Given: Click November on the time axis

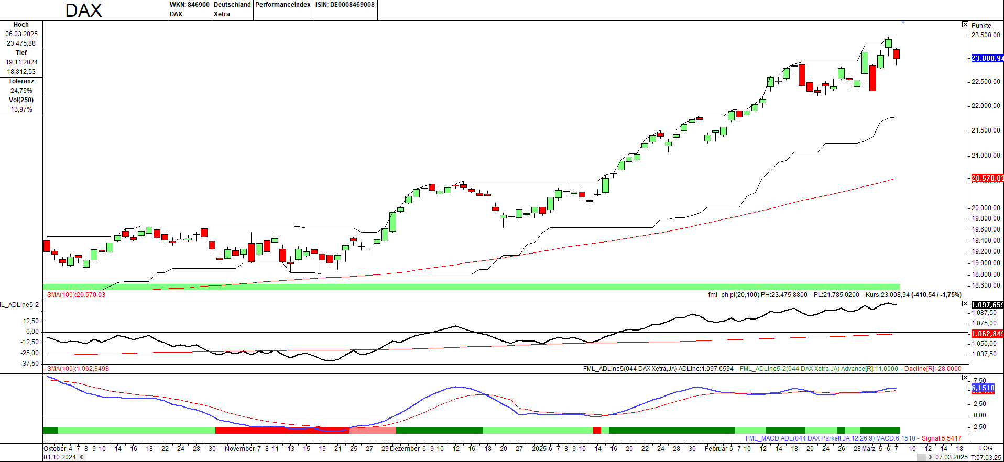Looking at the screenshot, I should click(239, 448).
